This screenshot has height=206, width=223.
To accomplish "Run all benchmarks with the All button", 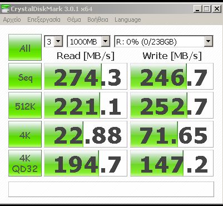I will pos(25,47).
